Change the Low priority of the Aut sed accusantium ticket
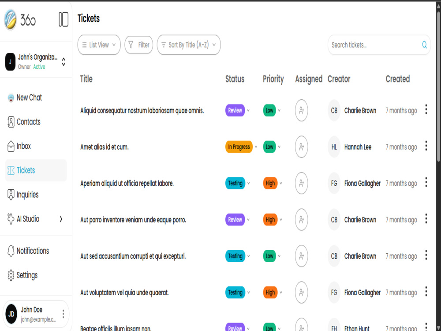Image resolution: width=441 pixels, height=331 pixels. click(x=272, y=256)
